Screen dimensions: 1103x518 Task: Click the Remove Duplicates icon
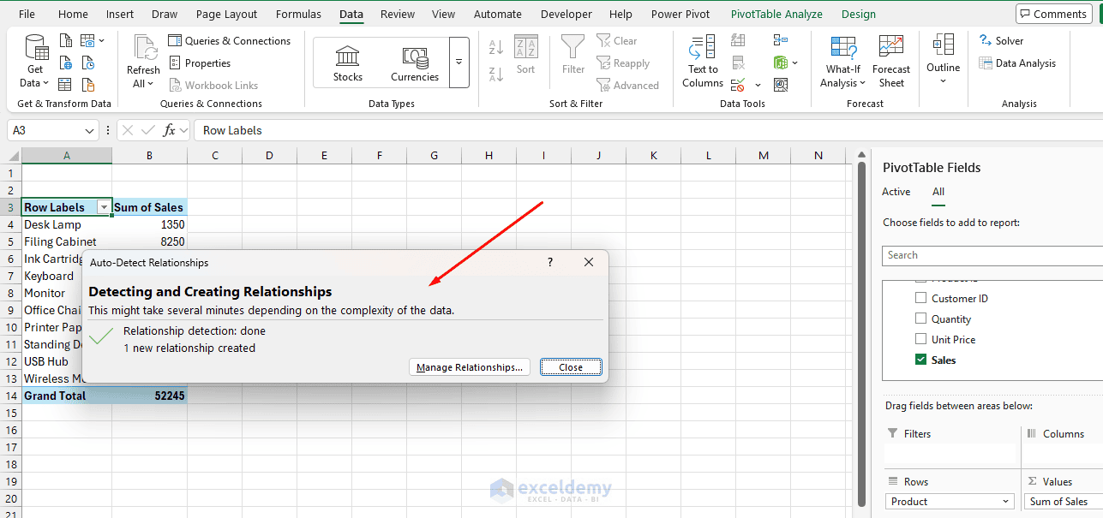coord(738,63)
